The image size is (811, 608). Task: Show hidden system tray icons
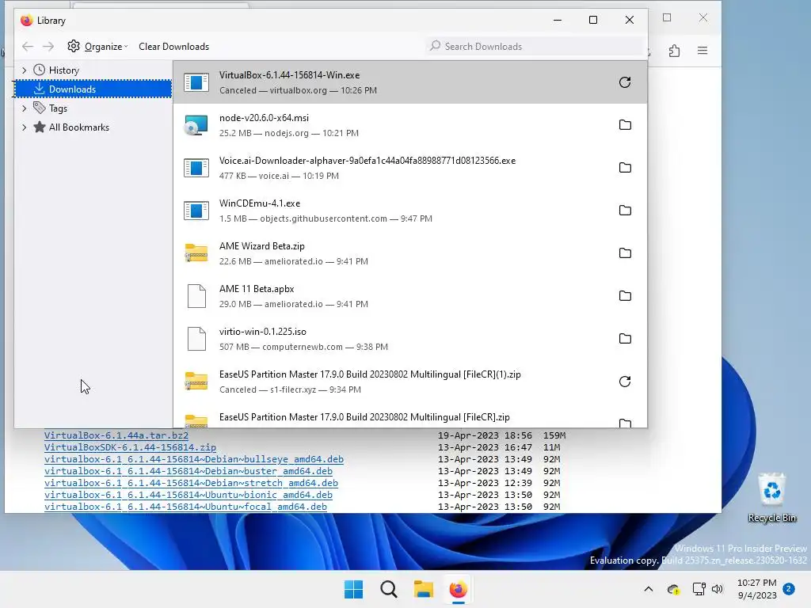pos(648,589)
